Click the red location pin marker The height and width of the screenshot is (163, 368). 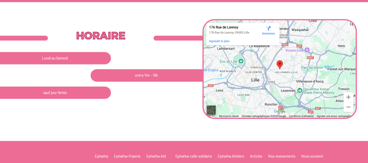click(x=280, y=64)
